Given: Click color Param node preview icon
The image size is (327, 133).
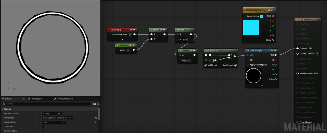Looking at the screenshot, I should 269,11.
